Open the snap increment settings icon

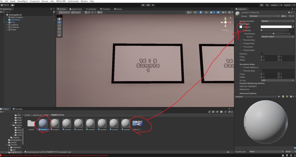[99, 12]
